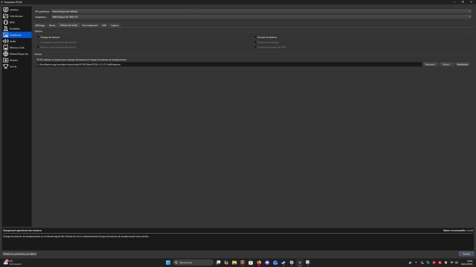
Task: Select the Memory Cards icon
Action: 6,48
